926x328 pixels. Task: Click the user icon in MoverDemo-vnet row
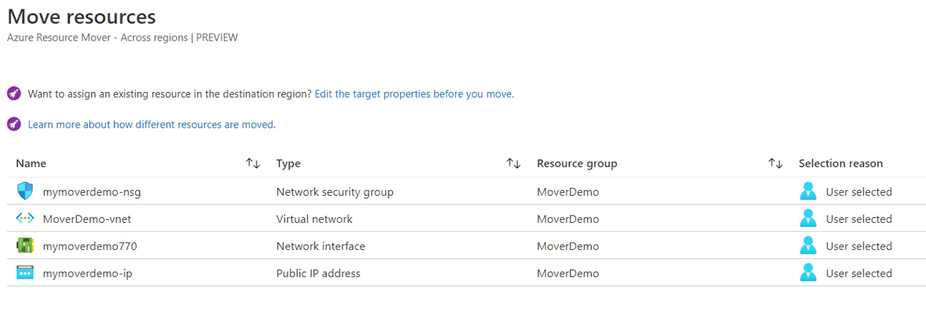click(x=808, y=218)
